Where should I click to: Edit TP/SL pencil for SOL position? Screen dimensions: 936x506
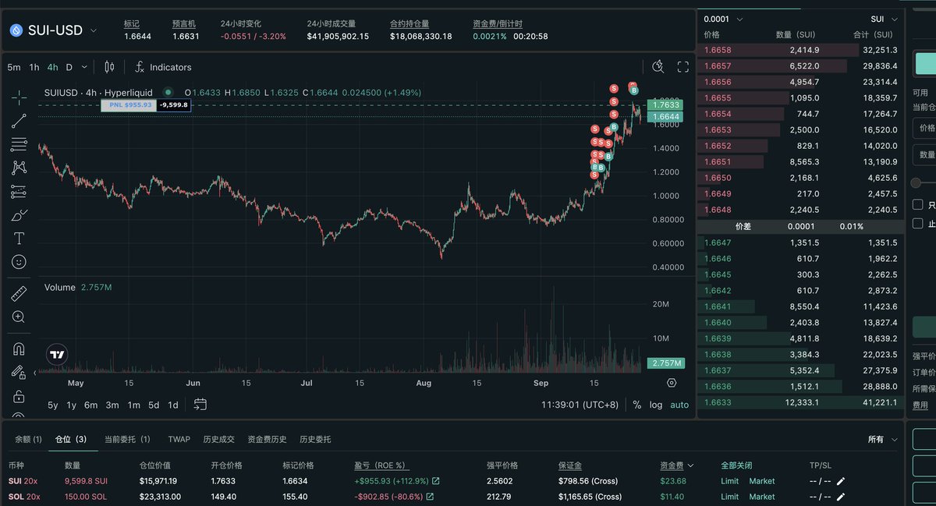(840, 497)
